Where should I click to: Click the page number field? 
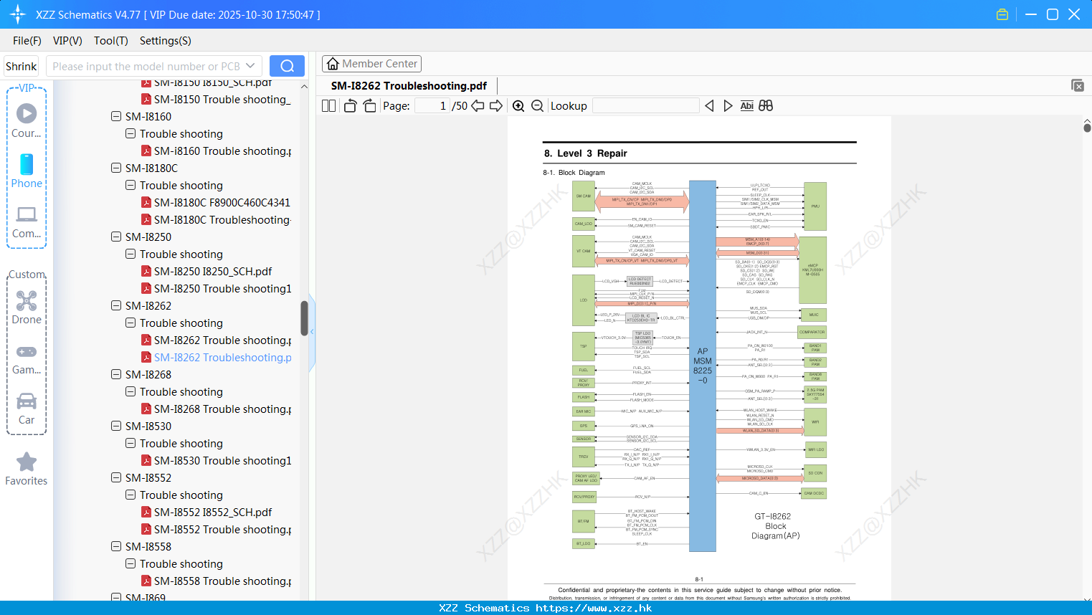[x=432, y=105]
